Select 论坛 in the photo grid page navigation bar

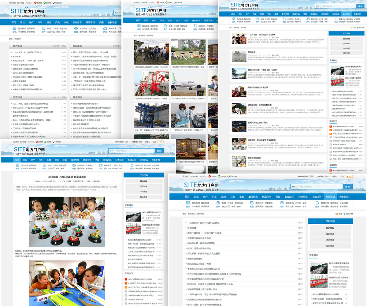pos(146,21)
